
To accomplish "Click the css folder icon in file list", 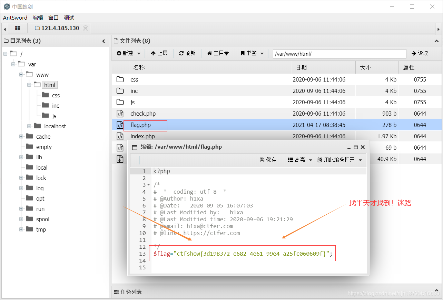I will coord(120,79).
